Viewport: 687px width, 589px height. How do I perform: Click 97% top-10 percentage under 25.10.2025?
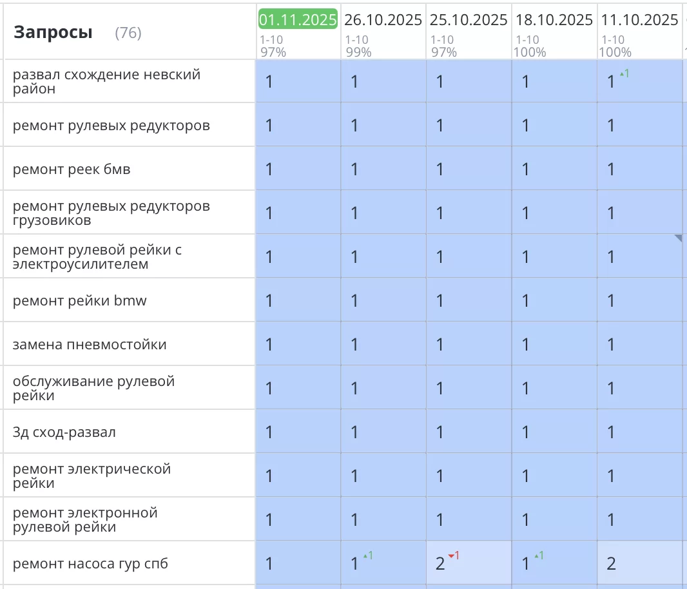443,52
